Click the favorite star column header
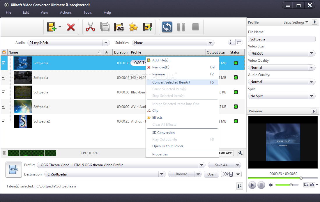The image size is (320, 202). click(x=107, y=52)
